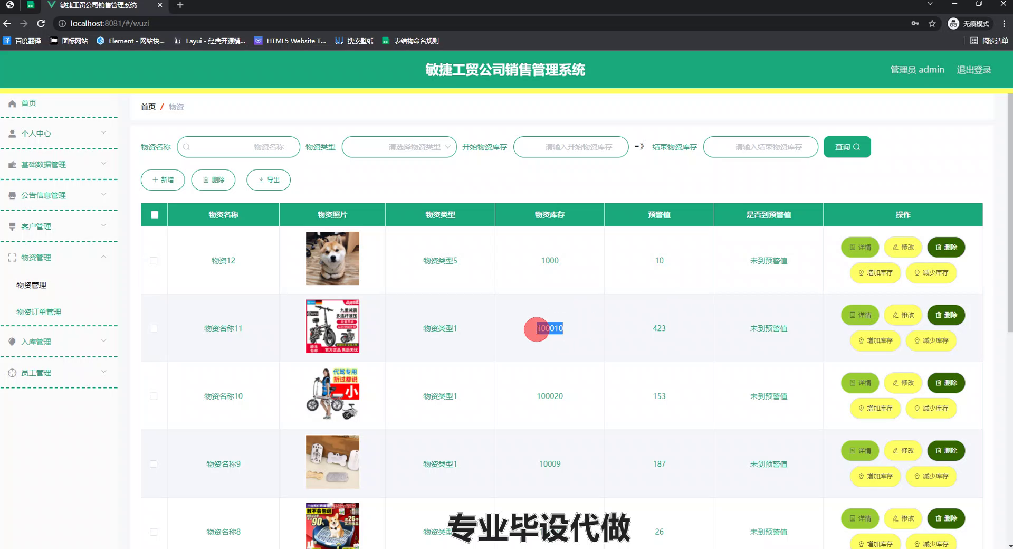Check the row checkbox for 物资名称10
This screenshot has height=549, width=1013.
pos(154,396)
